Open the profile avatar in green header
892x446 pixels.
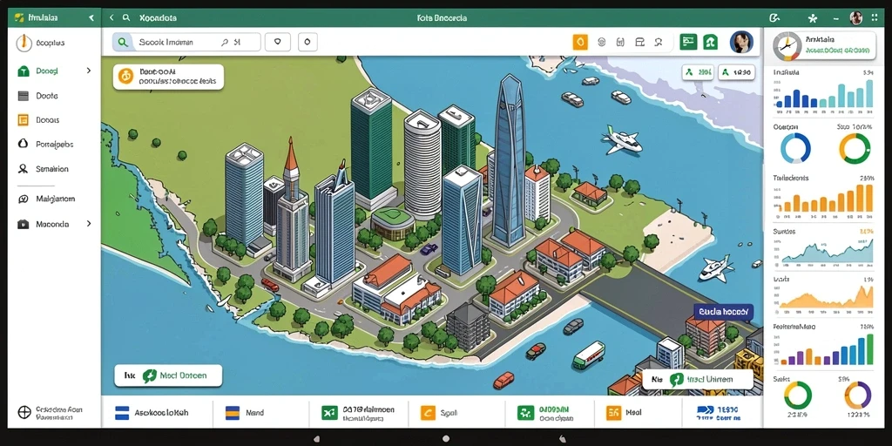pos(855,18)
